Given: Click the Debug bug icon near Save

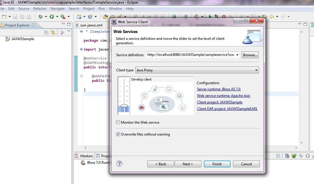Looking at the screenshot, I should [41, 17].
